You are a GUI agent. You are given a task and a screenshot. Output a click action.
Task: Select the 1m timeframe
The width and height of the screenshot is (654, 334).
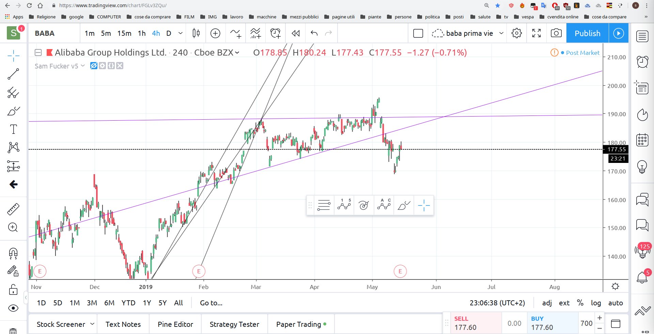[90, 33]
